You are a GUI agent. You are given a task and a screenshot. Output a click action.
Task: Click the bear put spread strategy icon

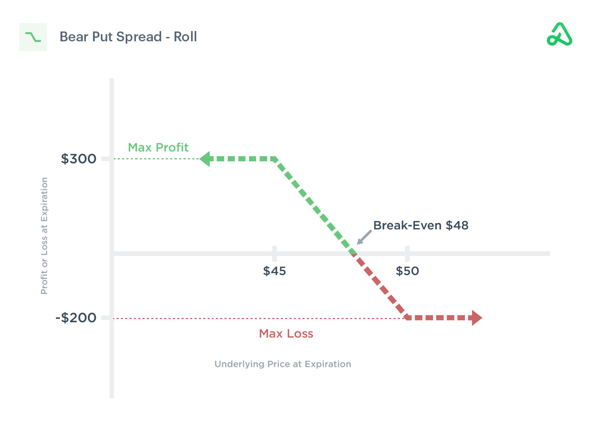[33, 37]
